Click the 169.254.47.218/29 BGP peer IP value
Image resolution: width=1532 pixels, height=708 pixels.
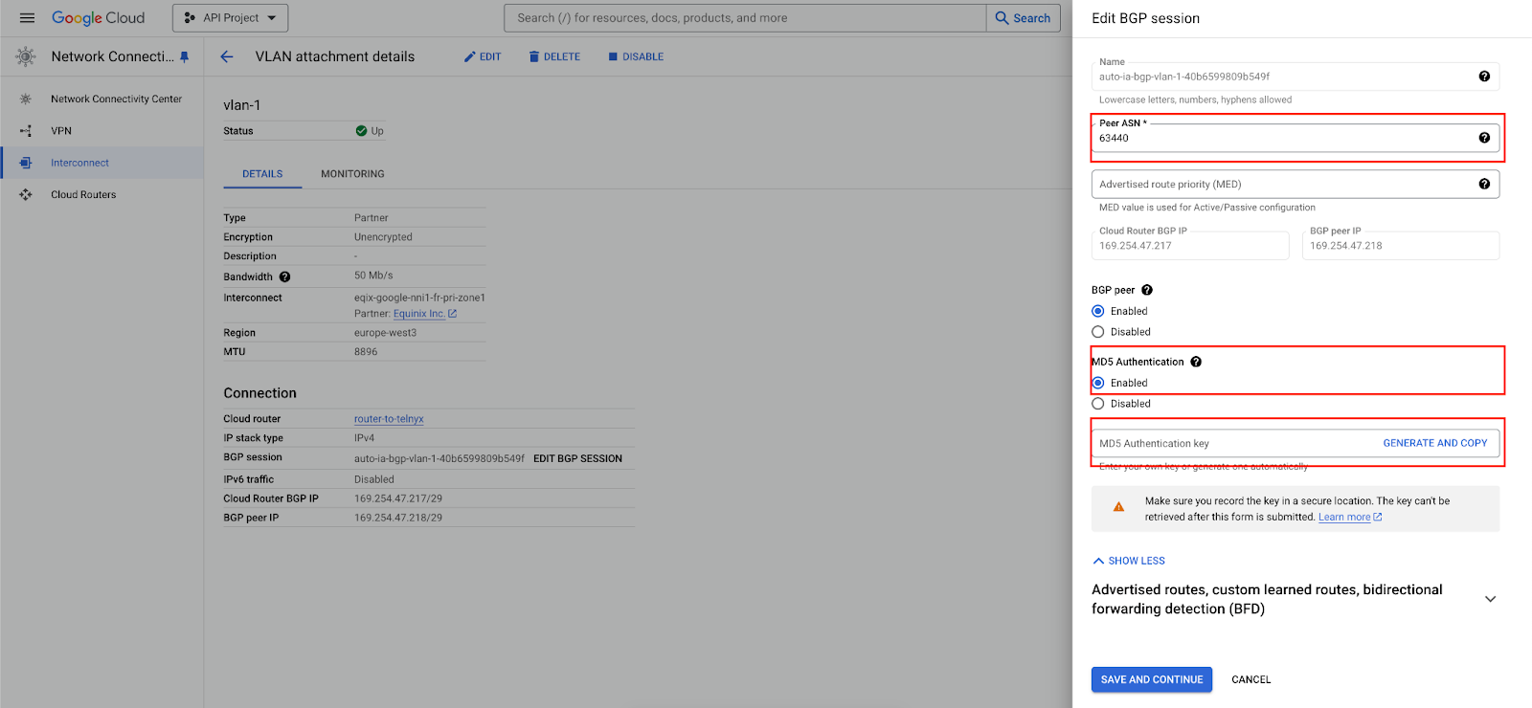click(398, 518)
